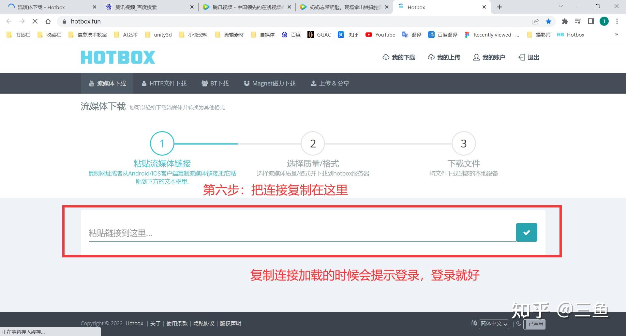
Task: Select step 1 circle 粘贴流媒体链接
Action: [x=162, y=143]
